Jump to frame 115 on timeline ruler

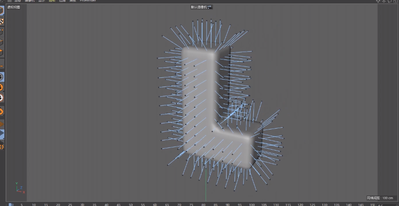pyautogui.click(x=288, y=205)
